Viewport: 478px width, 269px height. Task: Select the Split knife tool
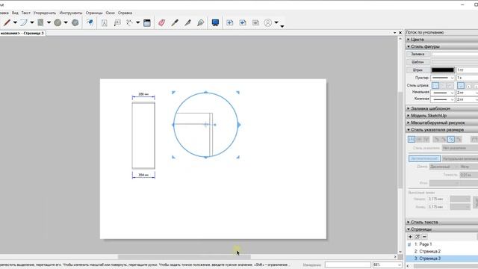pos(187,23)
